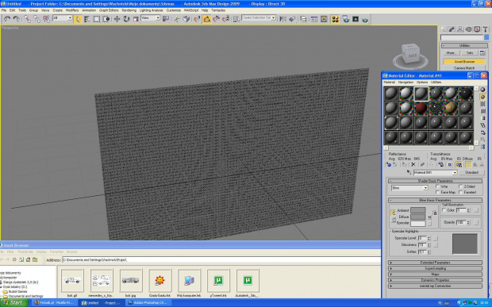Open the Blinn shader type dropdown
The image size is (492, 307).
click(409, 188)
